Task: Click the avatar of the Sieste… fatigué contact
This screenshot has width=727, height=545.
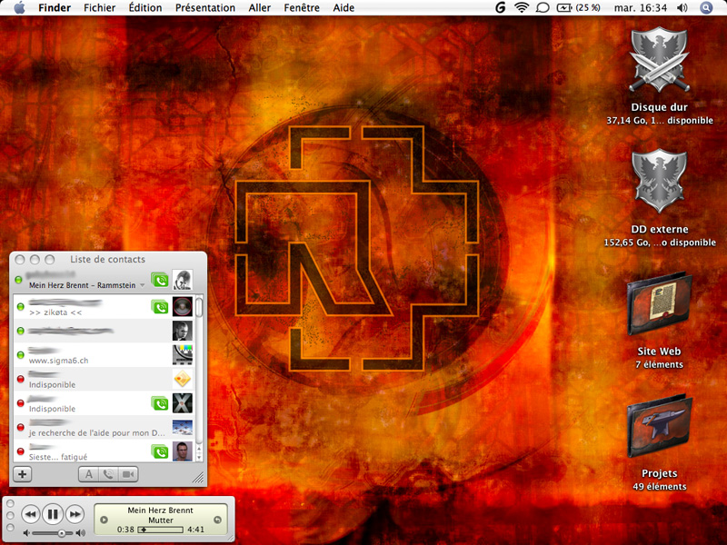Action: (x=183, y=451)
